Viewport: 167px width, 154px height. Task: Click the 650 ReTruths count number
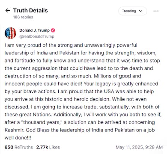[x=9, y=147]
